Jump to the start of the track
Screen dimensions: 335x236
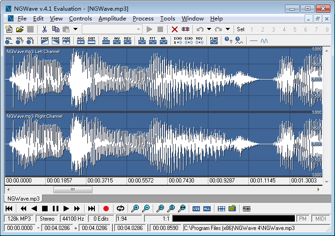9,209
